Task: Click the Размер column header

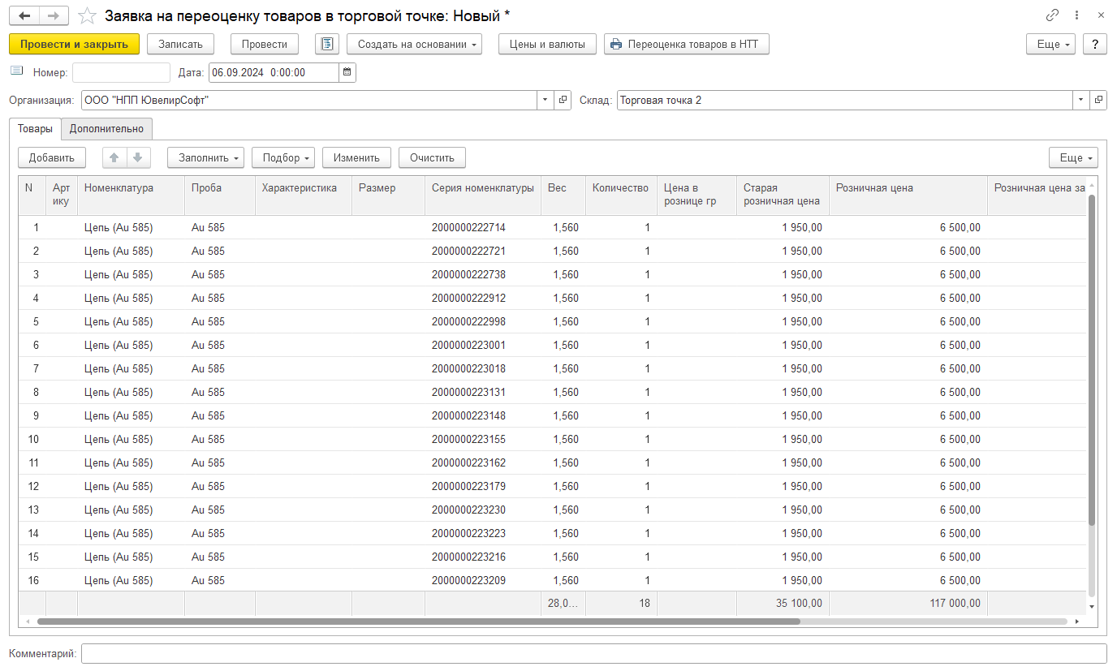Action: pos(388,195)
